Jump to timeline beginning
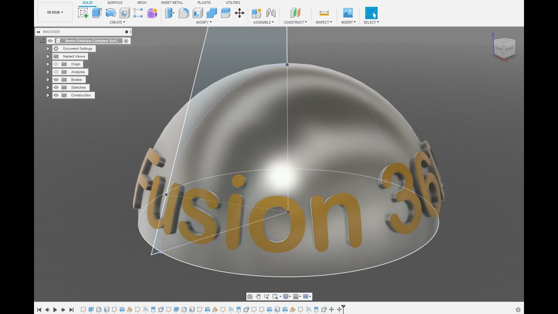The height and width of the screenshot is (314, 558). point(39,310)
